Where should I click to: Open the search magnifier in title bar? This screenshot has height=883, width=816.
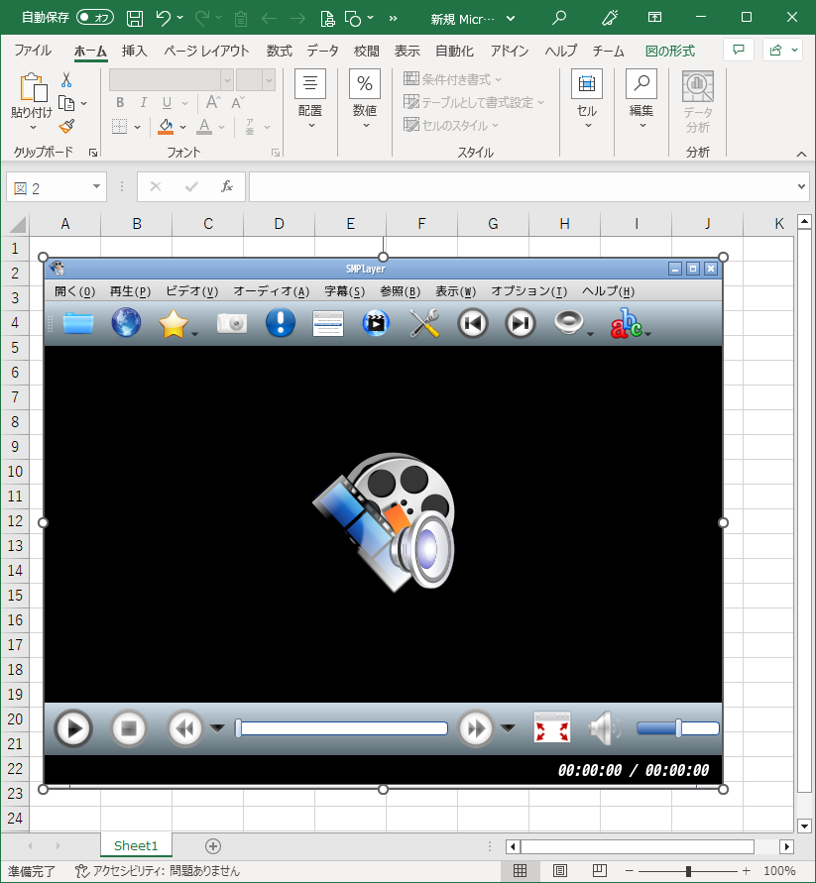click(559, 18)
